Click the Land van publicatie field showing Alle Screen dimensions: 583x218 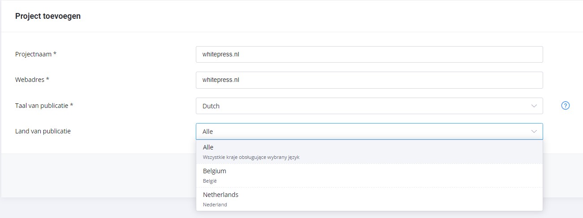[369, 132]
